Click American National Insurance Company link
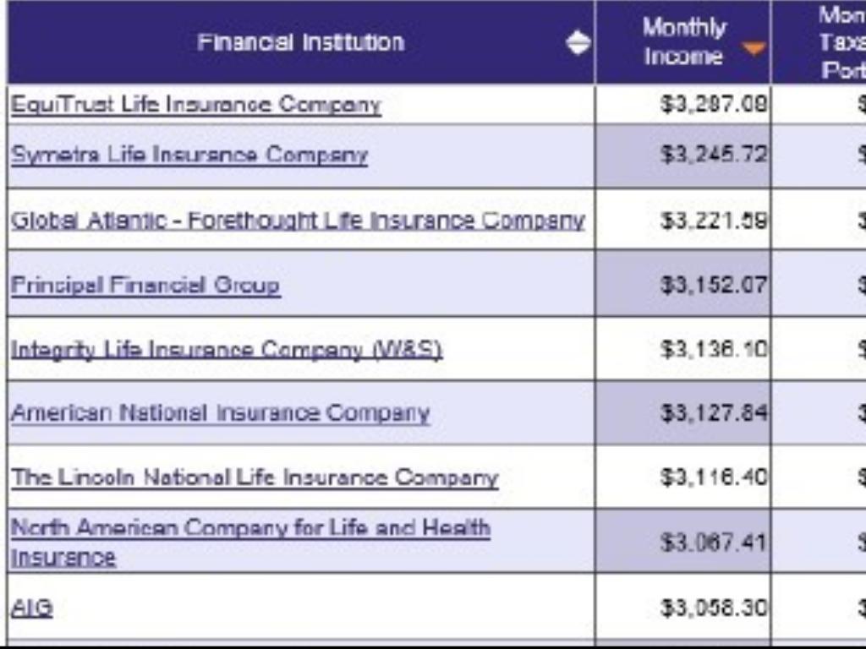 [x=220, y=413]
